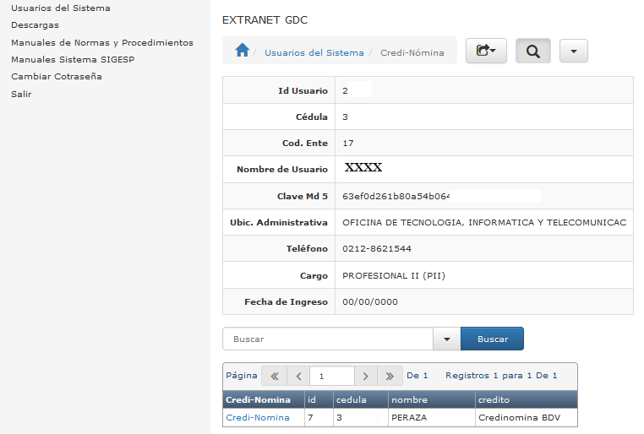Screen dimensions: 644x434
Task: Go to next page arrow
Action: [366, 376]
